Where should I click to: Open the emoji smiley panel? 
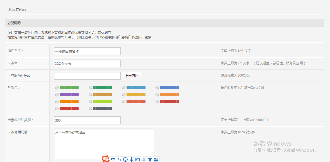click(125, 159)
